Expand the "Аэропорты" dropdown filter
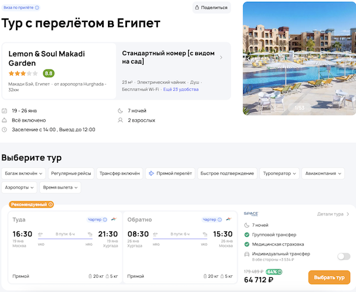The width and height of the screenshot is (356, 292). [19, 187]
